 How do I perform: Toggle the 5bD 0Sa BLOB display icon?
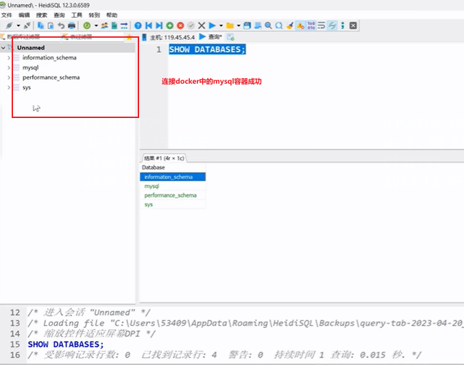311,26
